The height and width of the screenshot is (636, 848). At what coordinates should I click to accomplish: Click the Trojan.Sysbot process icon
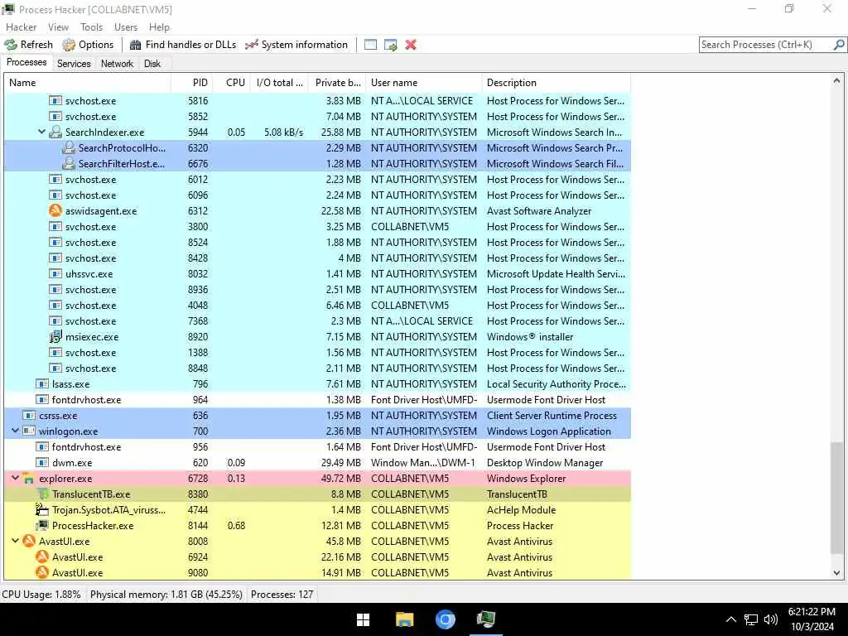42,509
